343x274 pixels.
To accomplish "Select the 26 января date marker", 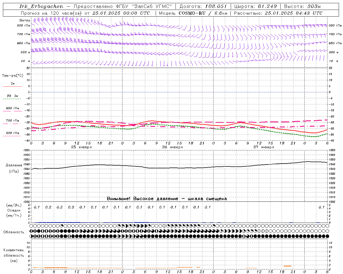I will coord(172,147).
